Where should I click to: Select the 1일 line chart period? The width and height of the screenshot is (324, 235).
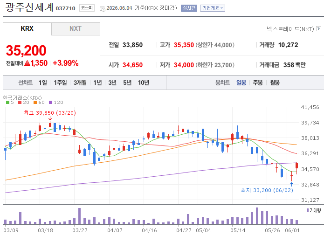pos(43,83)
